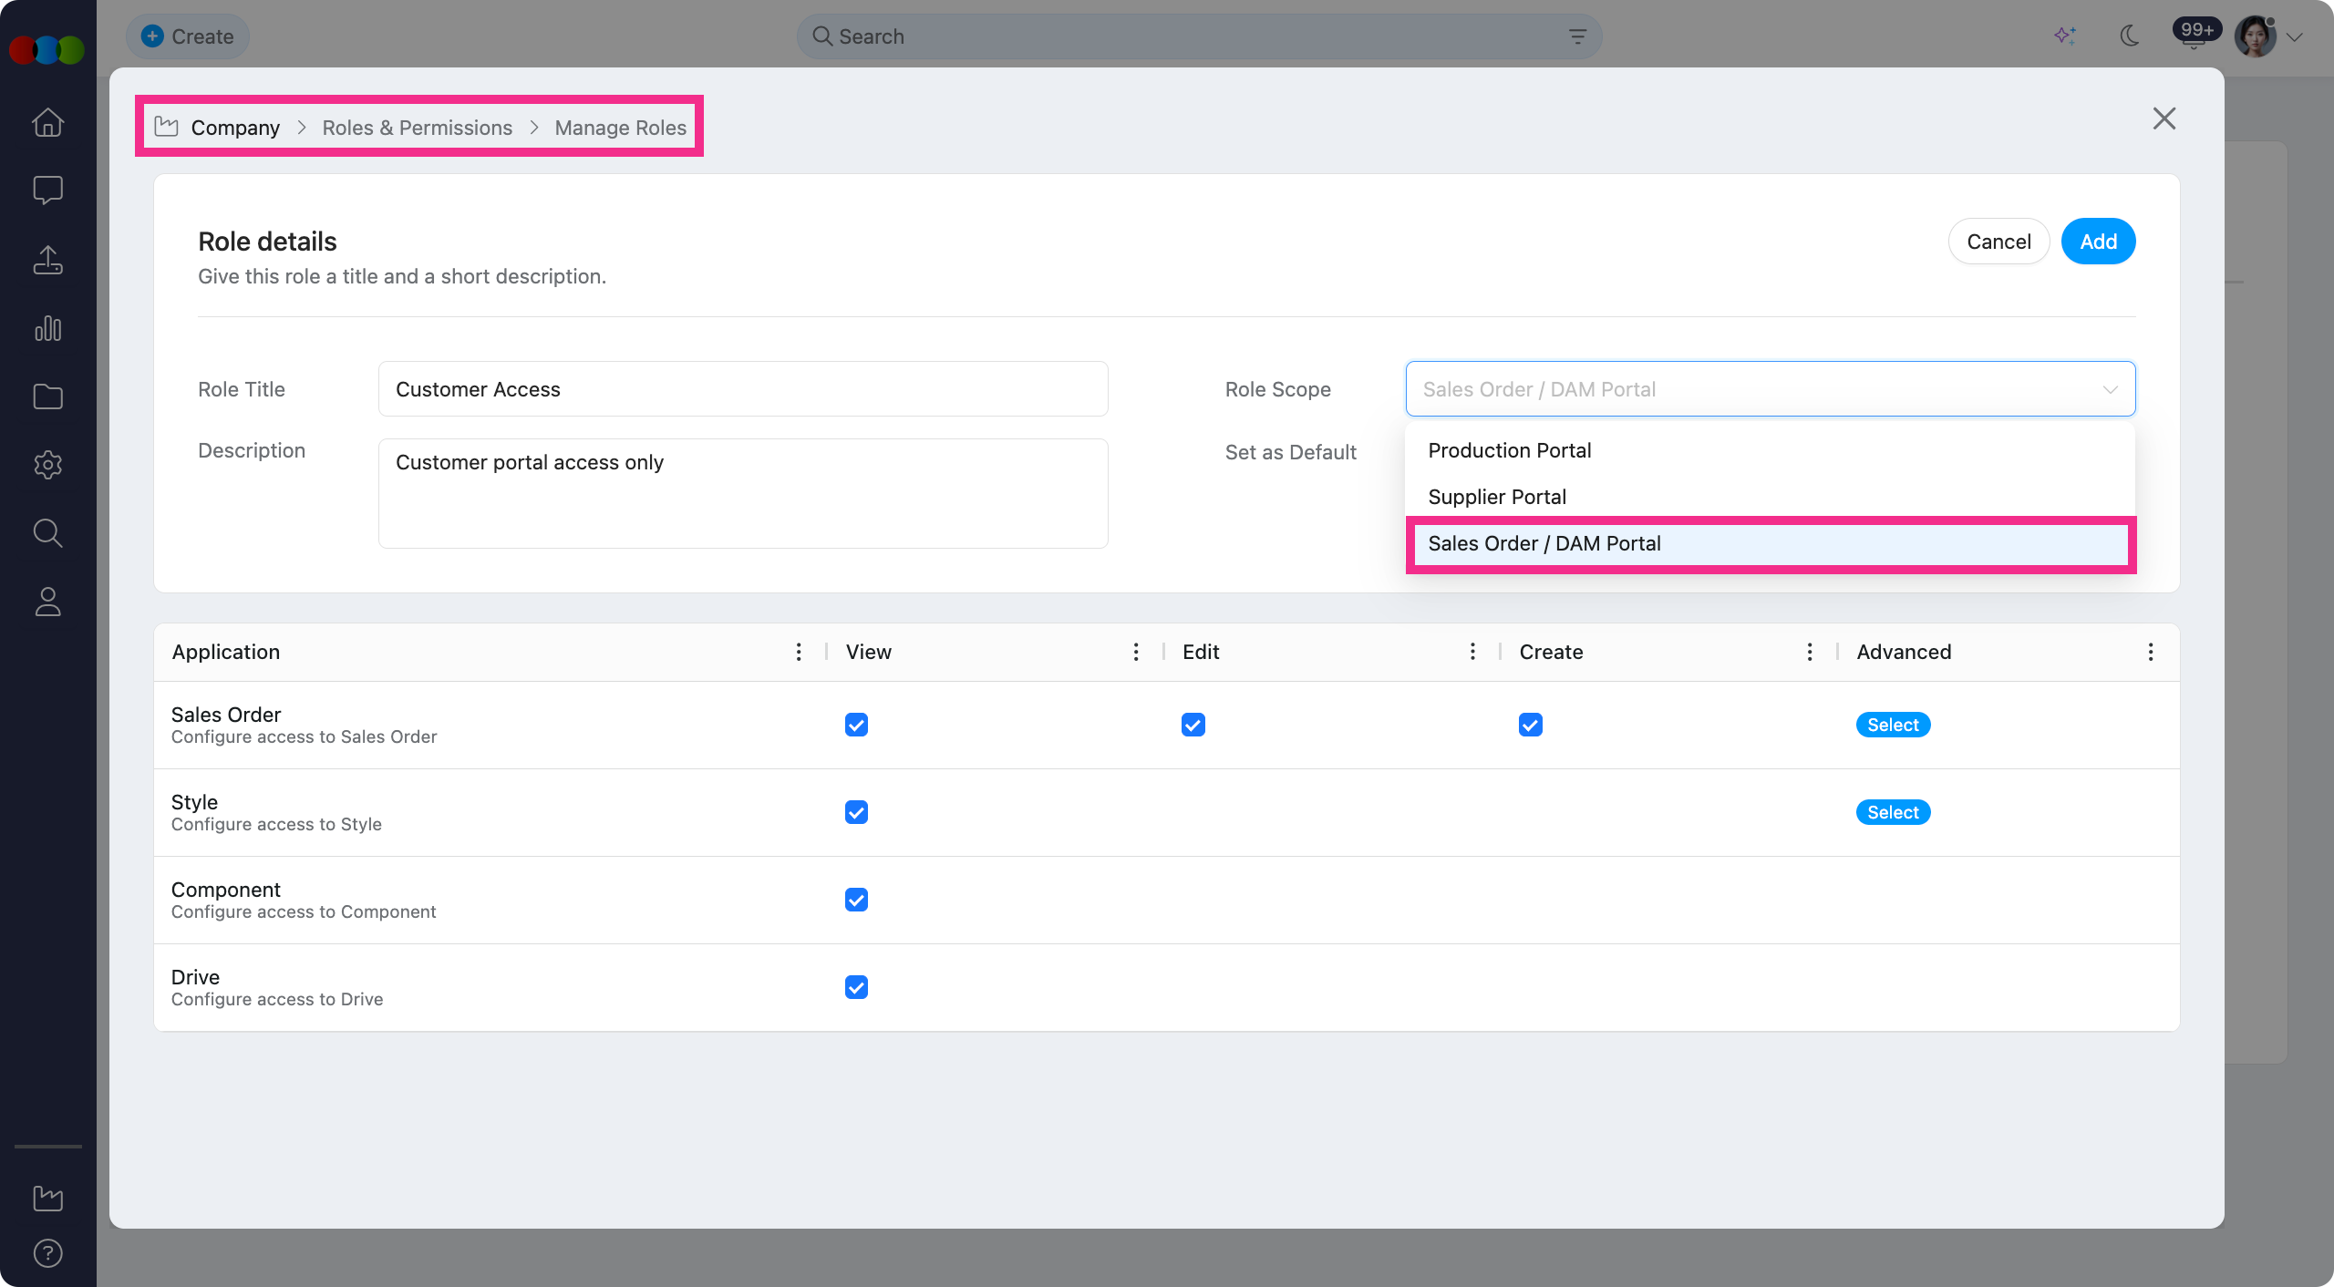This screenshot has width=2334, height=1287.
Task: Open the help question mark icon
Action: pyautogui.click(x=47, y=1253)
